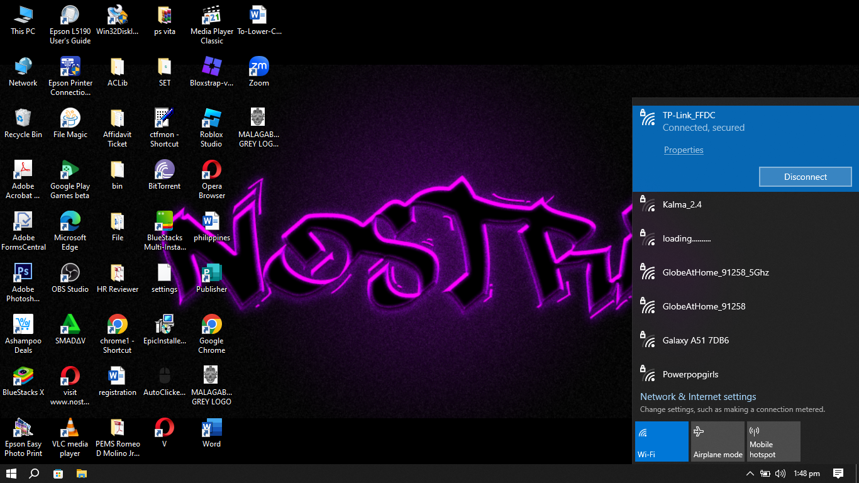Select the GlobeAtHome_91258 network
Screen dimensions: 859x483
pos(745,306)
